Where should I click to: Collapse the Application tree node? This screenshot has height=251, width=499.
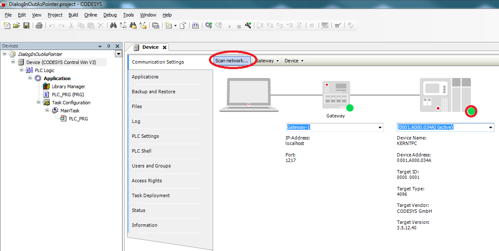(x=30, y=78)
